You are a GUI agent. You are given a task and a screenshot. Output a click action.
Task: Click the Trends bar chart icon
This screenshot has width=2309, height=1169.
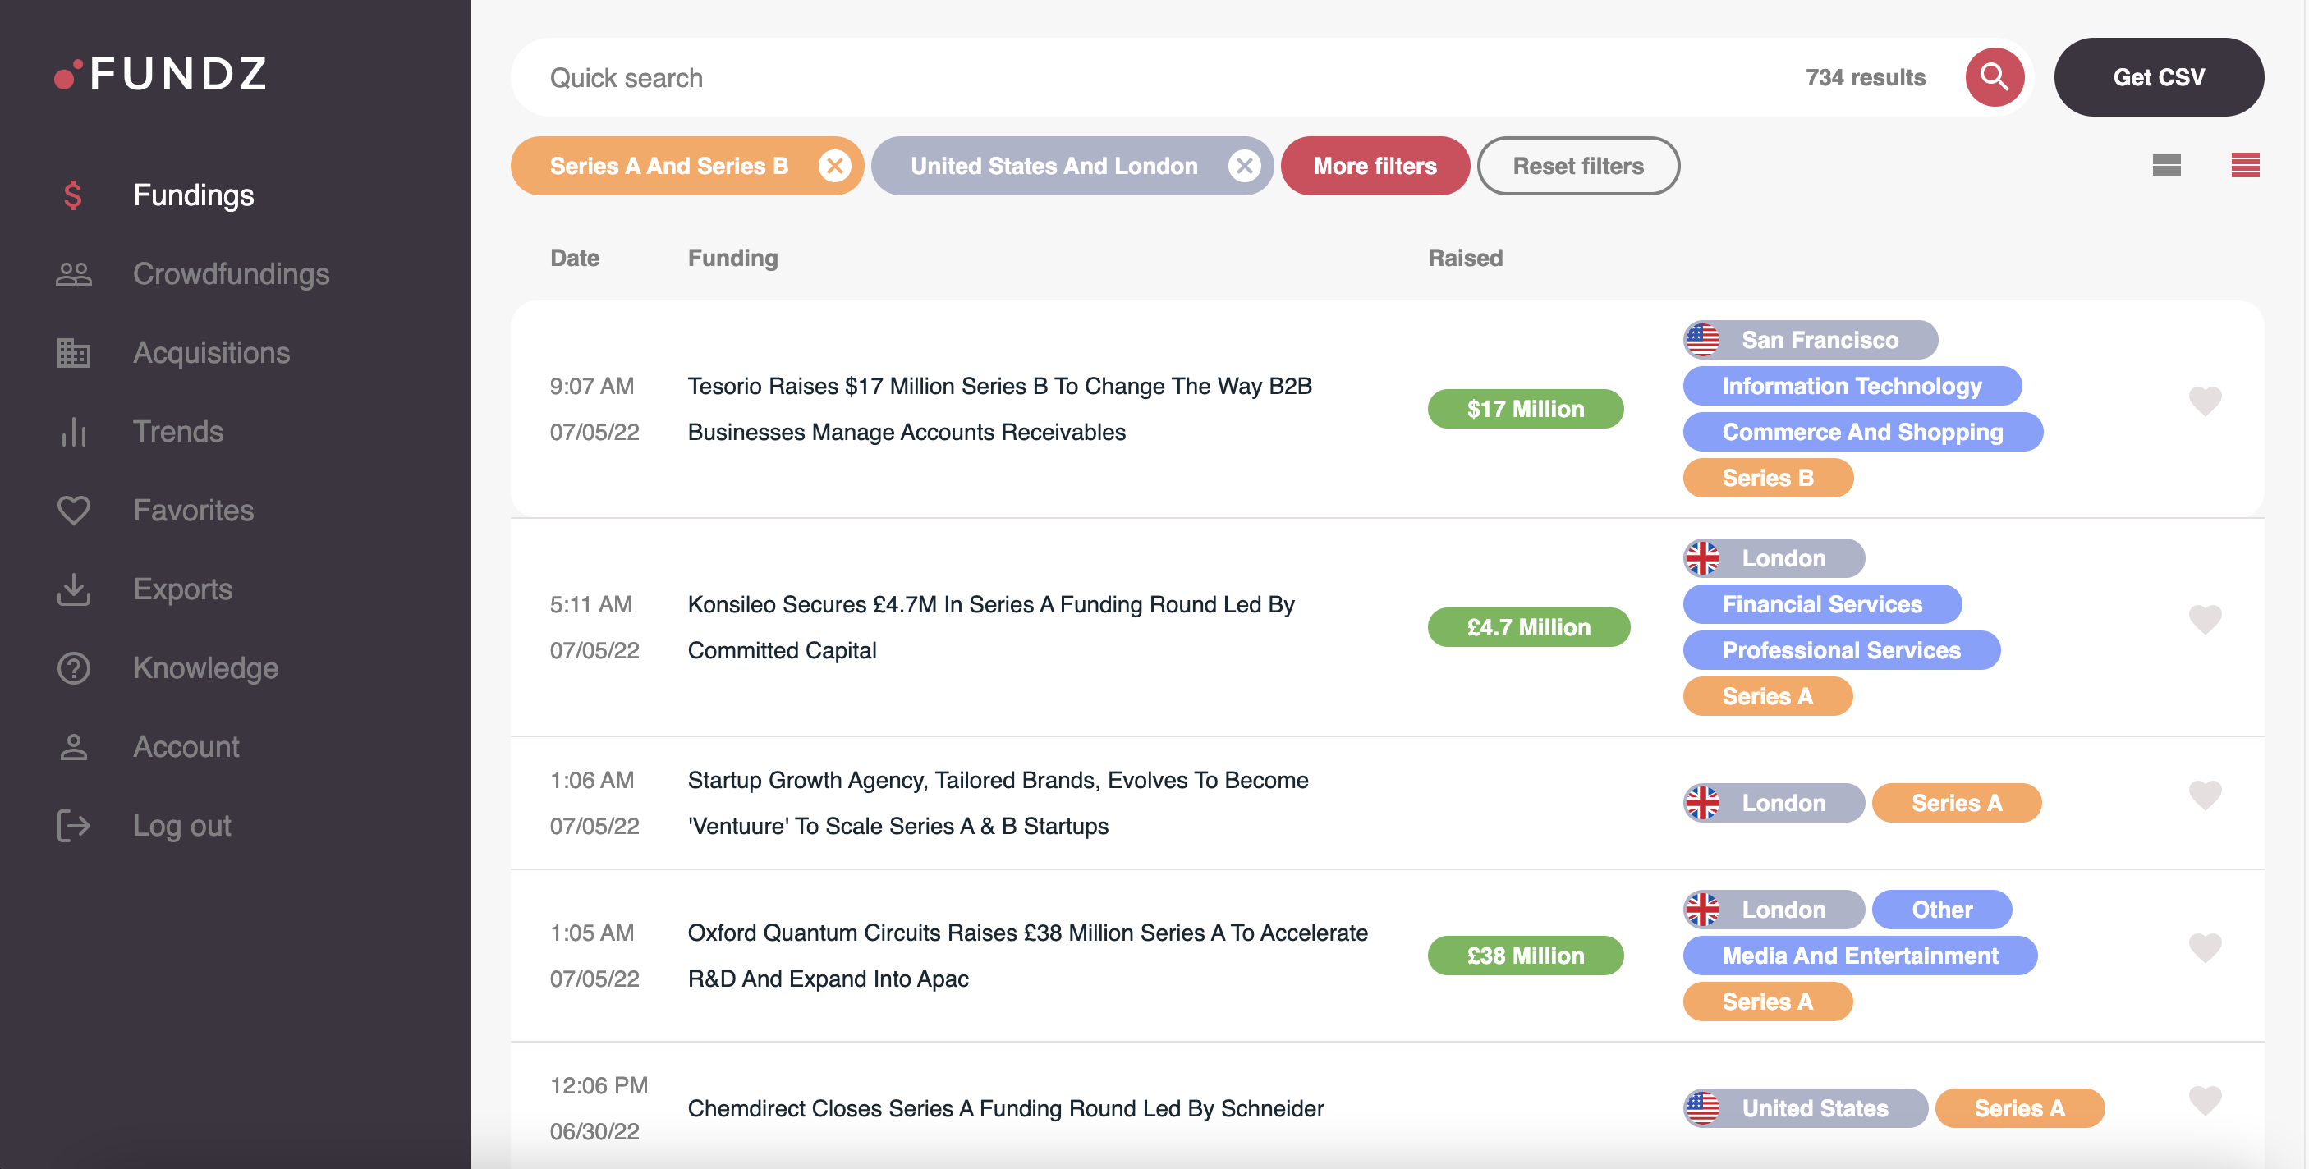(74, 432)
